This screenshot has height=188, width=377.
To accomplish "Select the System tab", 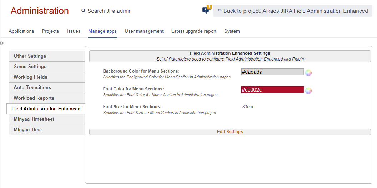I will pyautogui.click(x=232, y=31).
